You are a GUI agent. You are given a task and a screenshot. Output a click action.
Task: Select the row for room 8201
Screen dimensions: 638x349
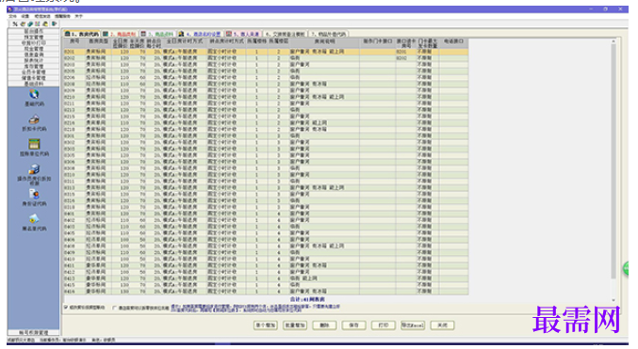point(266,52)
